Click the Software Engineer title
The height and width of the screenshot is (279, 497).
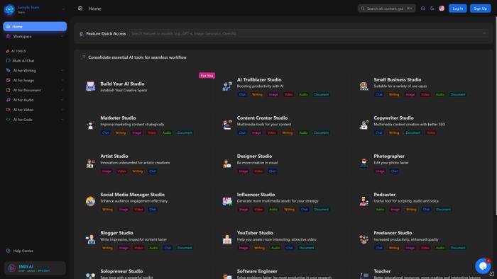[x=257, y=271]
